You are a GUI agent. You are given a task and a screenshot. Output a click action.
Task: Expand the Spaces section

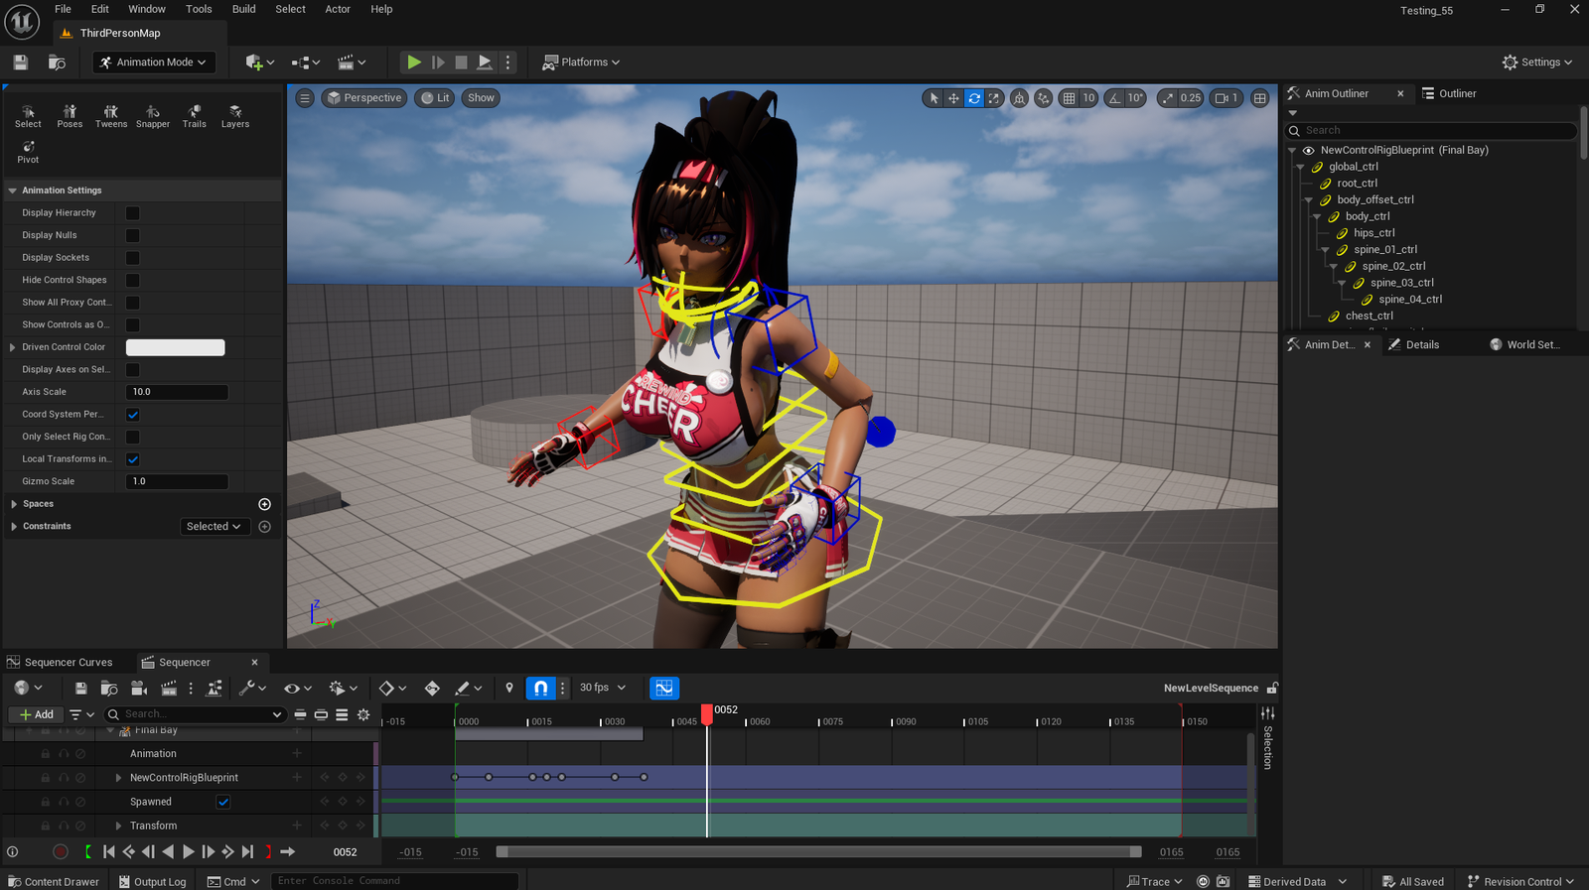14,504
